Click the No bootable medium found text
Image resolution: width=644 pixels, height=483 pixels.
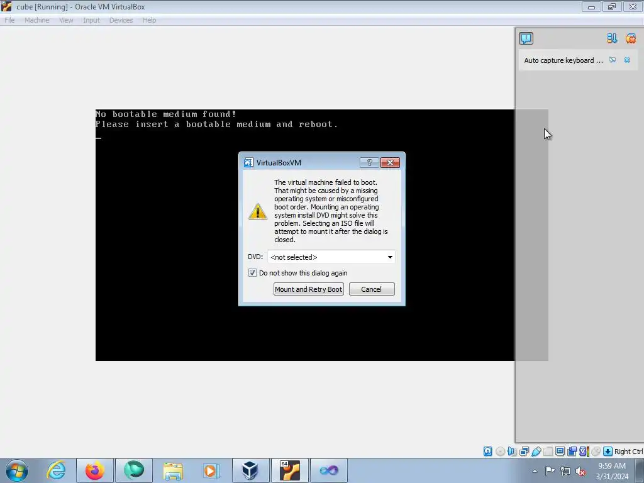tap(166, 114)
